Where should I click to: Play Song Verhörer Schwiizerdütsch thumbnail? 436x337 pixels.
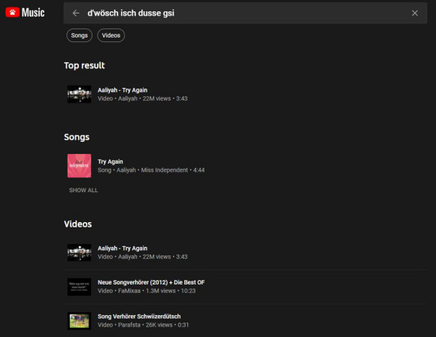[x=79, y=321]
